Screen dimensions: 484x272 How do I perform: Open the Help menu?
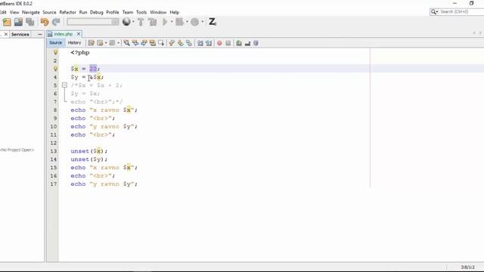tap(175, 12)
